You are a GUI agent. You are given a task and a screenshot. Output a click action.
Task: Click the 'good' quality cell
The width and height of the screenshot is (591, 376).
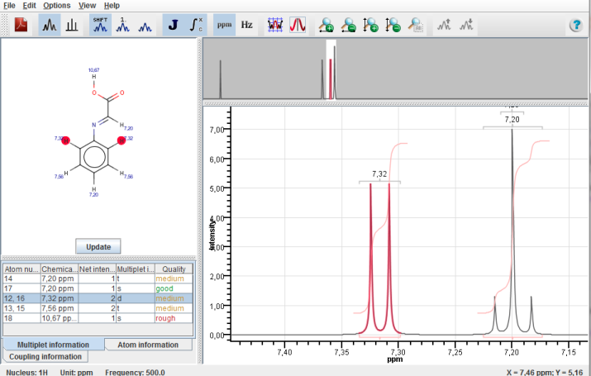click(x=174, y=288)
